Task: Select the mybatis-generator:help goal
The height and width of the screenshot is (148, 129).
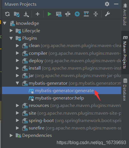Action: click(62, 98)
